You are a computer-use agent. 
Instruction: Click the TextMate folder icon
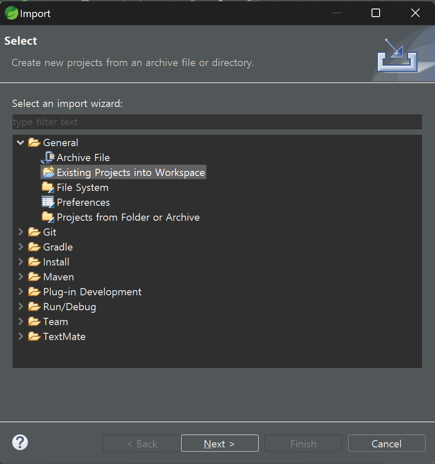(x=35, y=337)
